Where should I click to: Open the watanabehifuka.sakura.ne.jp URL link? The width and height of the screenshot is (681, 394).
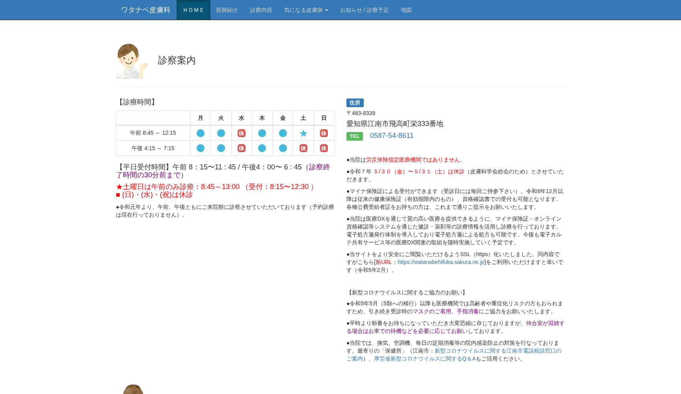(x=441, y=262)
